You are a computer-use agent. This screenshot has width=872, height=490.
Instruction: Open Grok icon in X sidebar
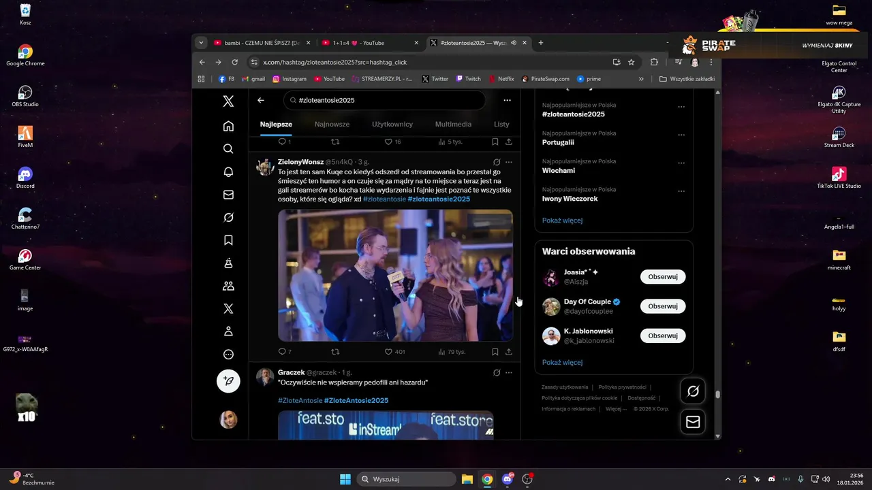click(x=228, y=218)
